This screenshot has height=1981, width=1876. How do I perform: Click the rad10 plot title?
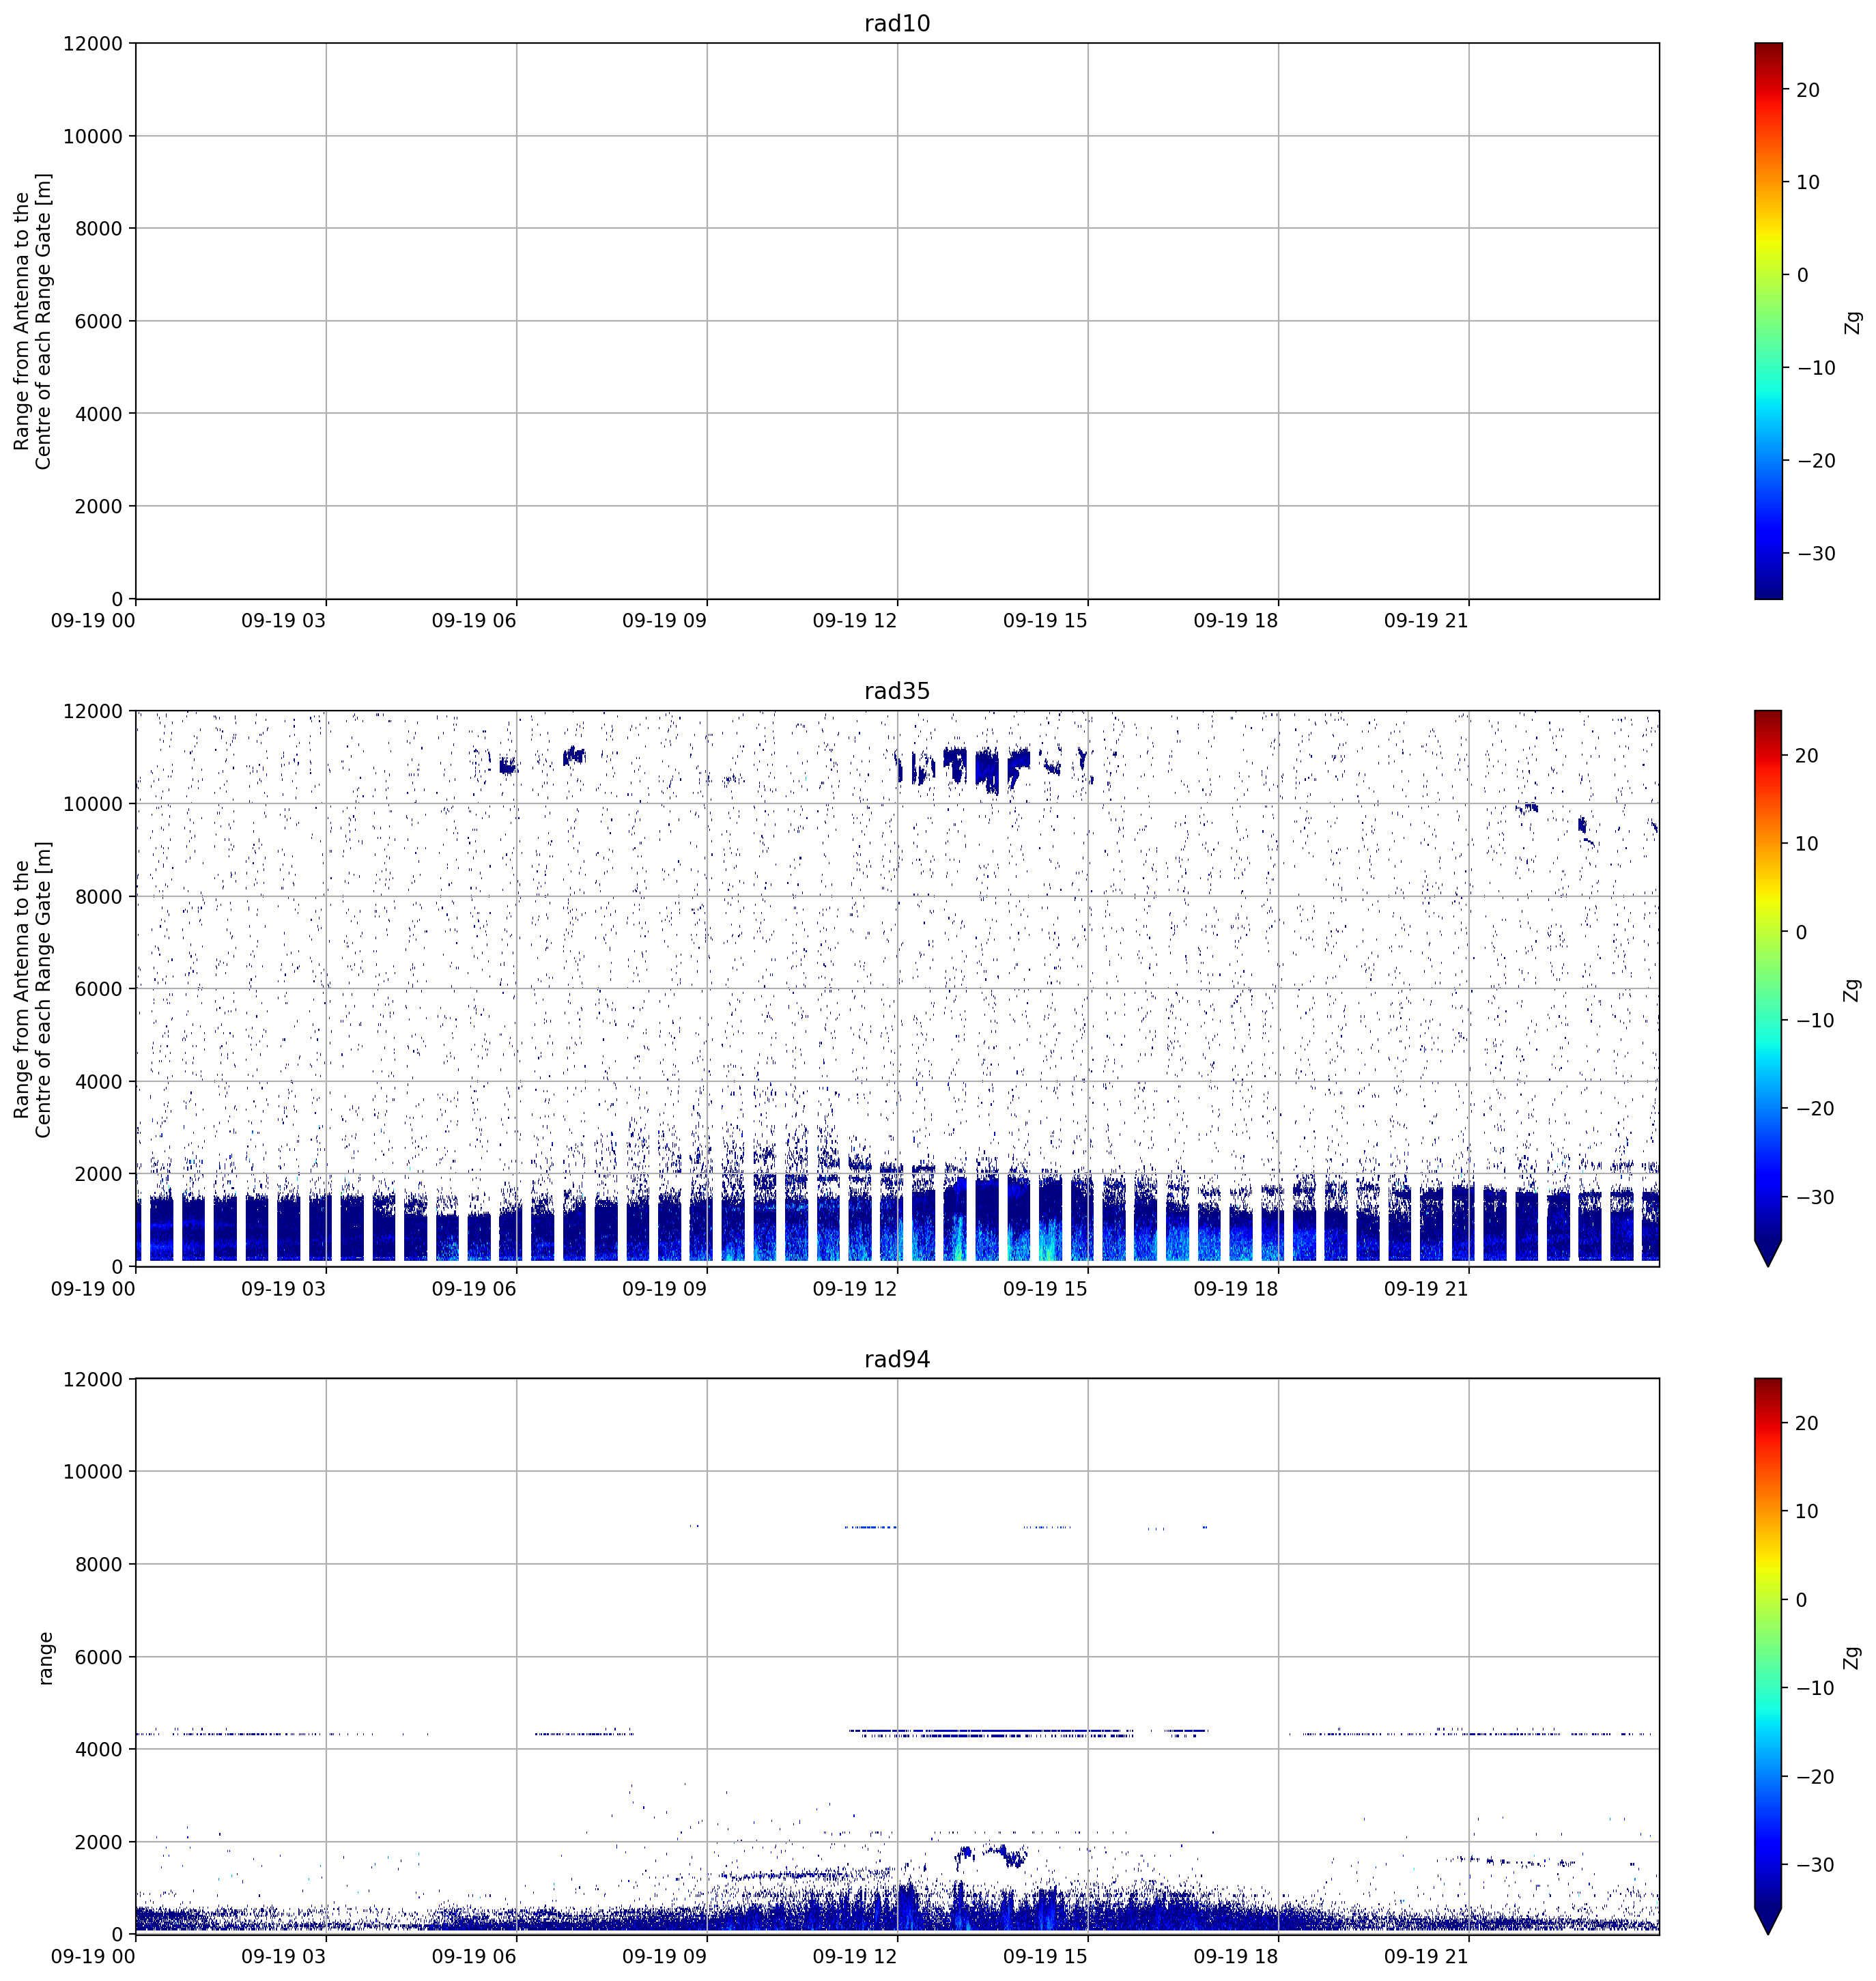(x=897, y=23)
